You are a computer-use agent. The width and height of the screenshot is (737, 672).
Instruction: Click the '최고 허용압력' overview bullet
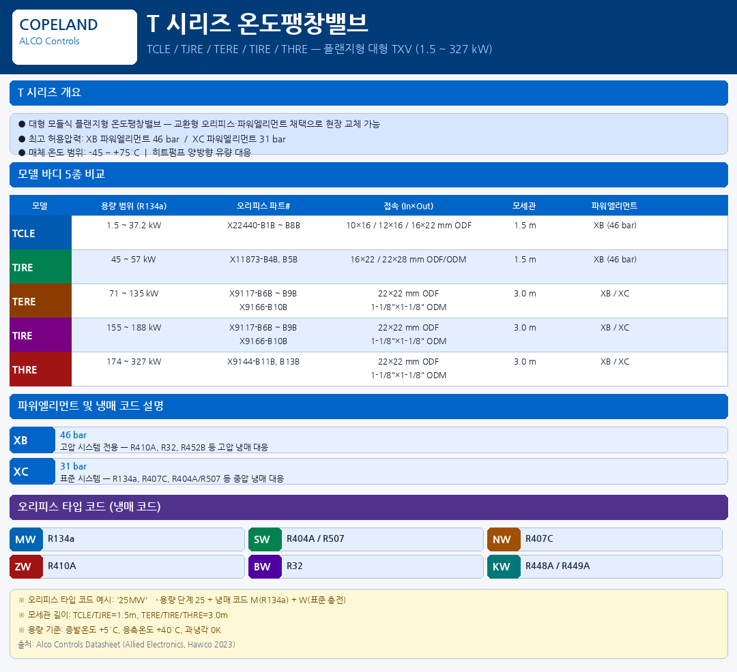tap(151, 139)
